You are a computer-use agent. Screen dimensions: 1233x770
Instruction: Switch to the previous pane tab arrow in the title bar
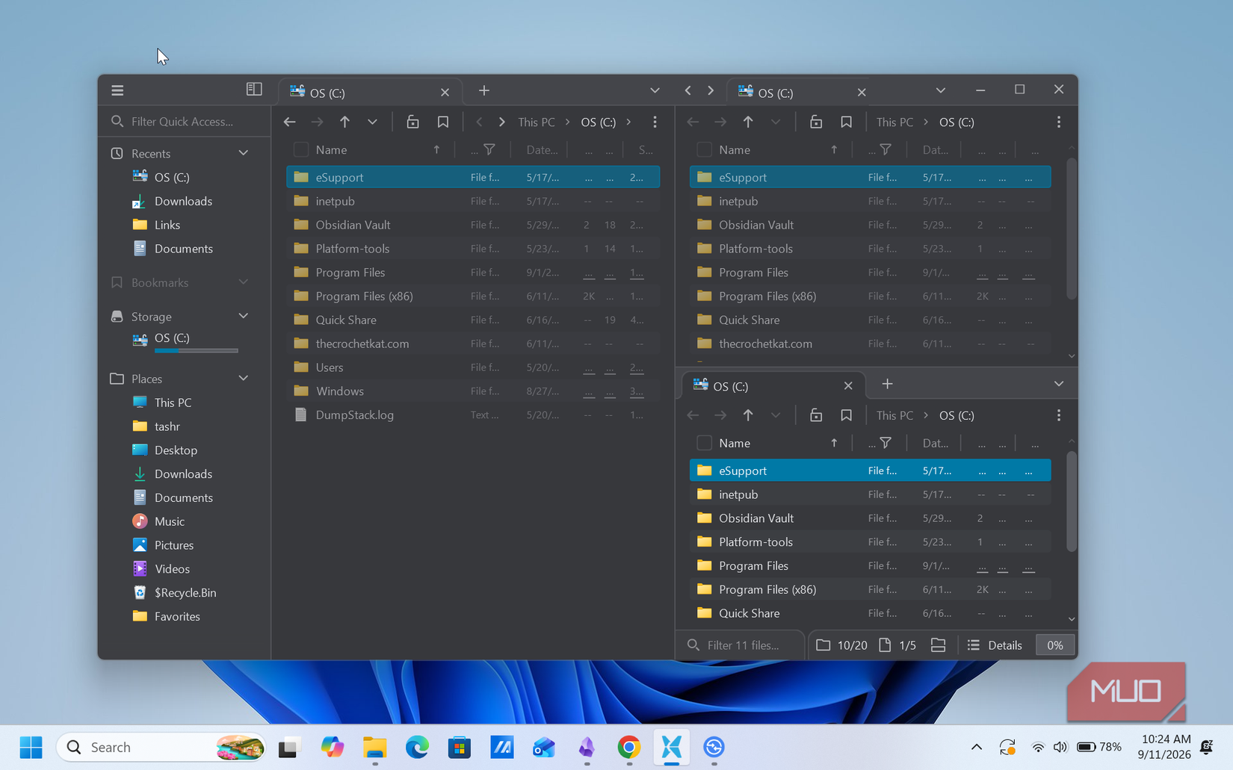pyautogui.click(x=688, y=90)
